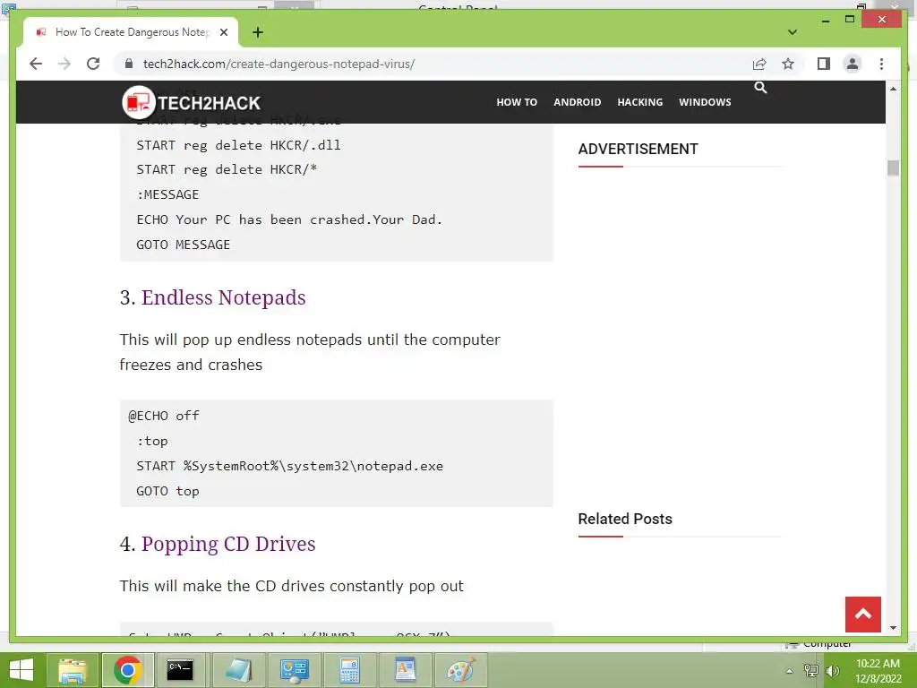Click the page scroll-up arrow
Viewport: 917px width, 688px height.
tap(893, 89)
